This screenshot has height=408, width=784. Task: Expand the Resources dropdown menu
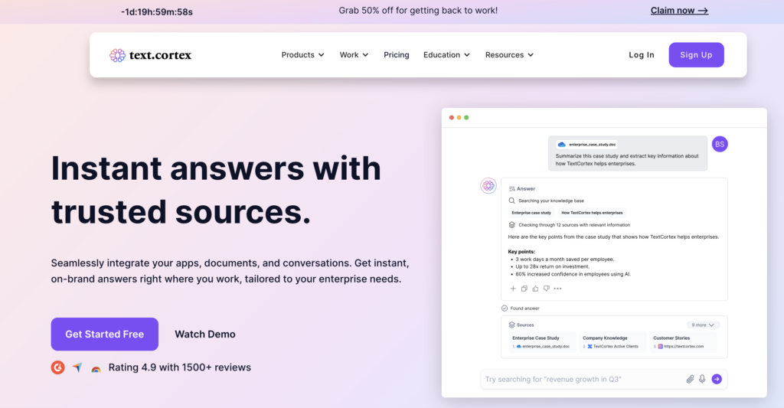(x=509, y=55)
